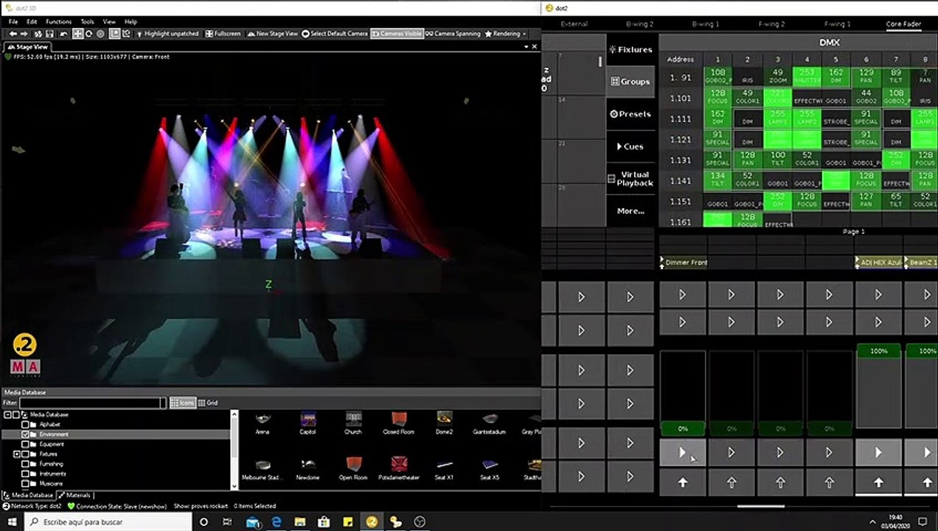Click go button below the first 0% fader
The width and height of the screenshot is (938, 531).
(x=682, y=453)
